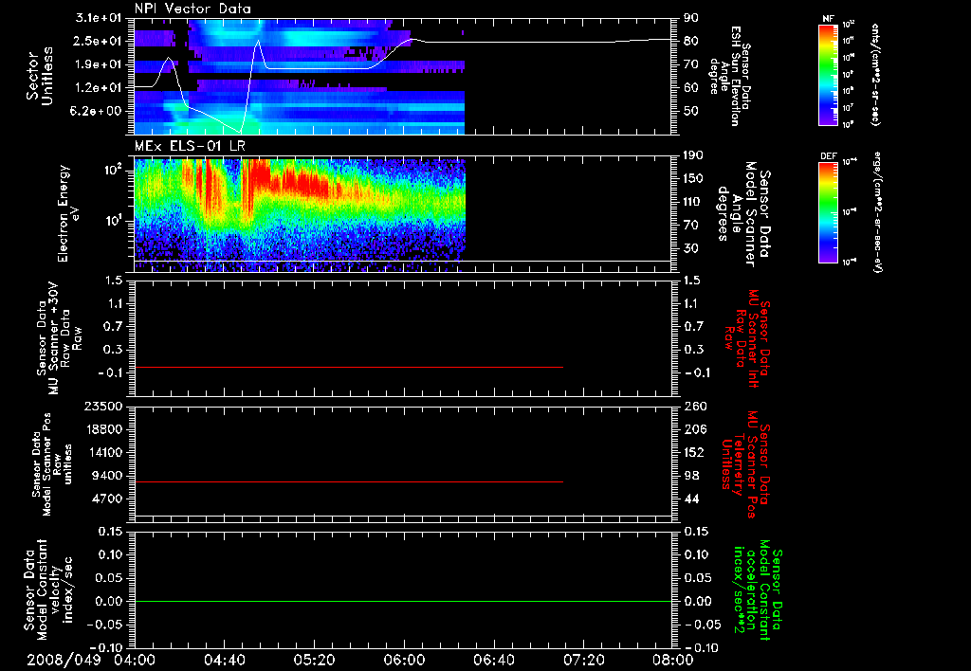Click the "Sector Unitless" axis title
The width and height of the screenshot is (971, 671).
(39, 76)
